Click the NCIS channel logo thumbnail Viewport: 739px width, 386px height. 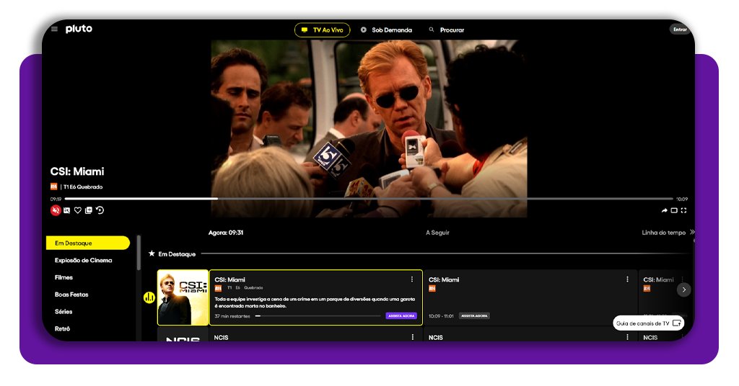tap(183, 335)
